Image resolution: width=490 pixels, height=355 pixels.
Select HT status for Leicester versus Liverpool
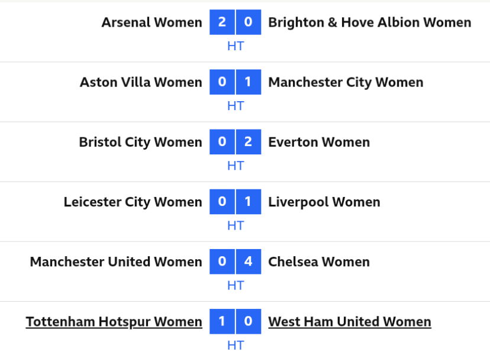[235, 225]
